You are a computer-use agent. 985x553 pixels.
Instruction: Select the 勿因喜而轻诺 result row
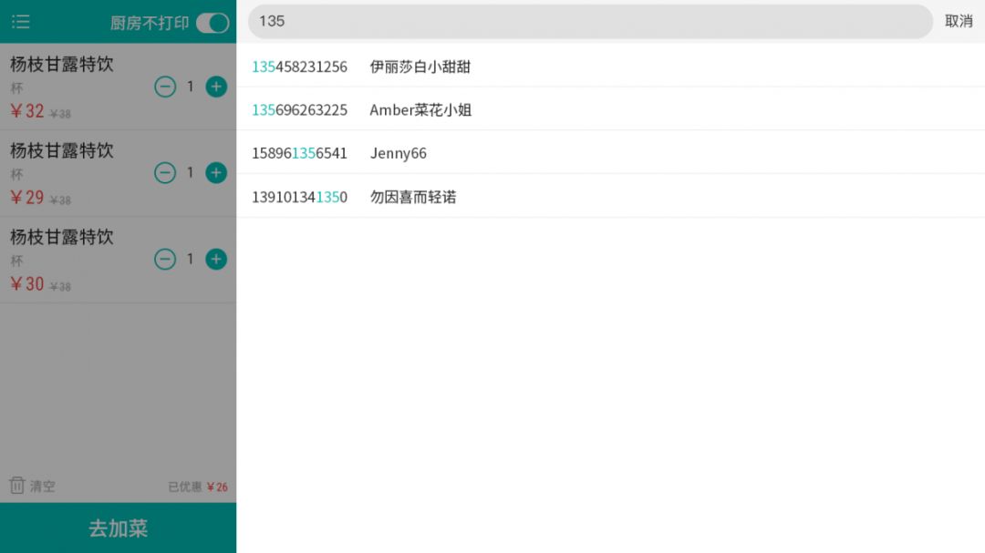click(x=413, y=197)
